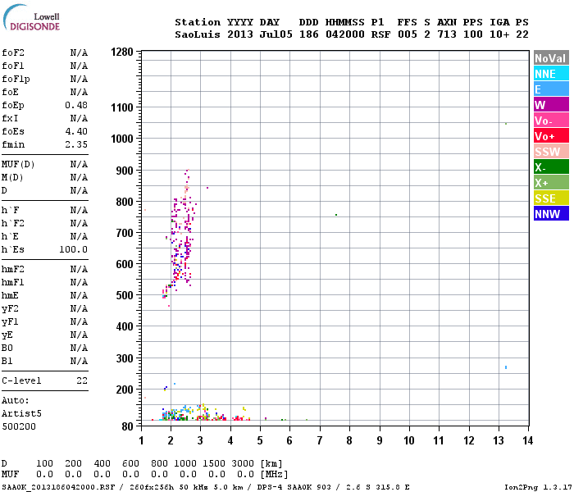Screen dimensions: 574x492
Task: Click the C-level value 22
Action: click(82, 380)
